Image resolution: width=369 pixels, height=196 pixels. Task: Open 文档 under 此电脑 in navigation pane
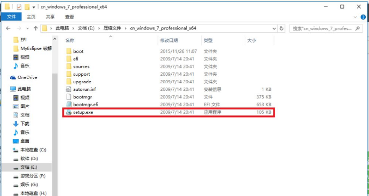click(21, 115)
